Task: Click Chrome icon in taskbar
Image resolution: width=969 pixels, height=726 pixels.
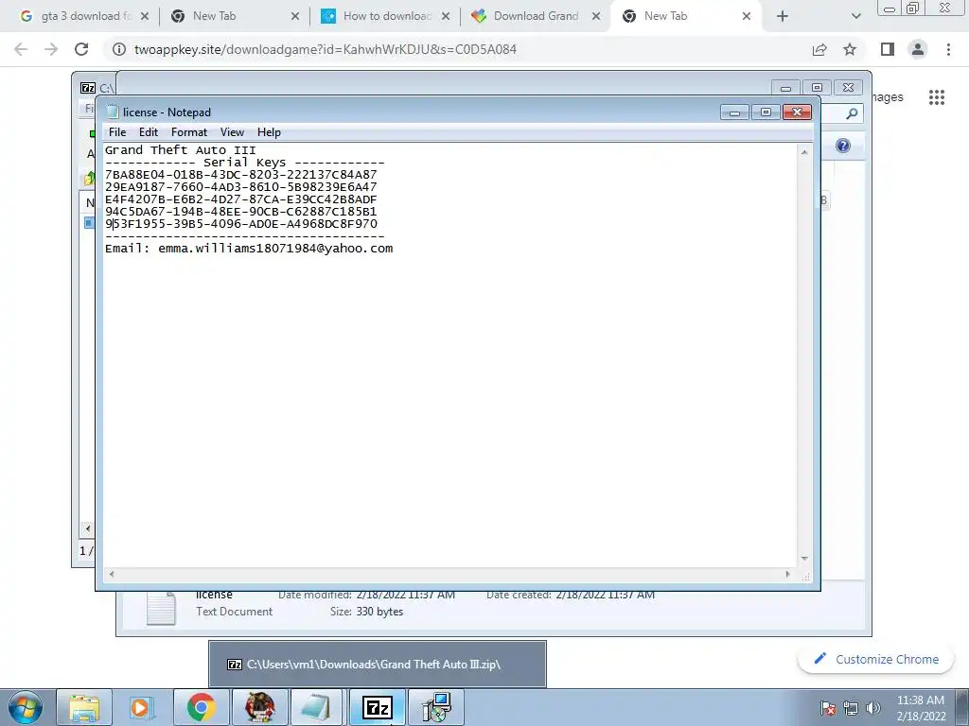Action: point(201,707)
